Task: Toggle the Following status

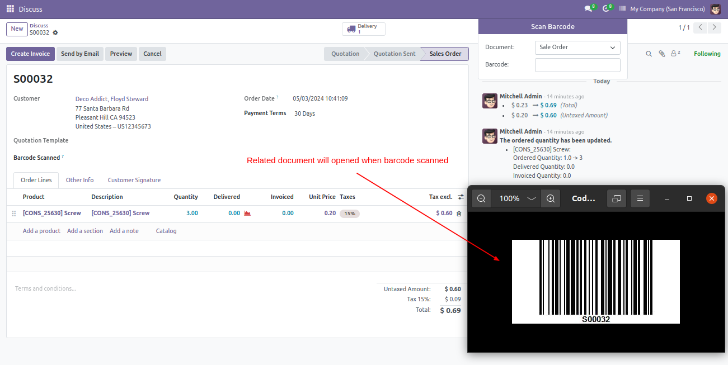Action: tap(707, 54)
